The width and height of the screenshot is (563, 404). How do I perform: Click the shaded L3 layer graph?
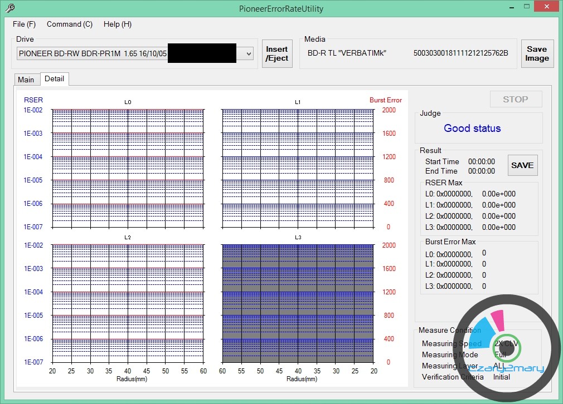(x=298, y=303)
